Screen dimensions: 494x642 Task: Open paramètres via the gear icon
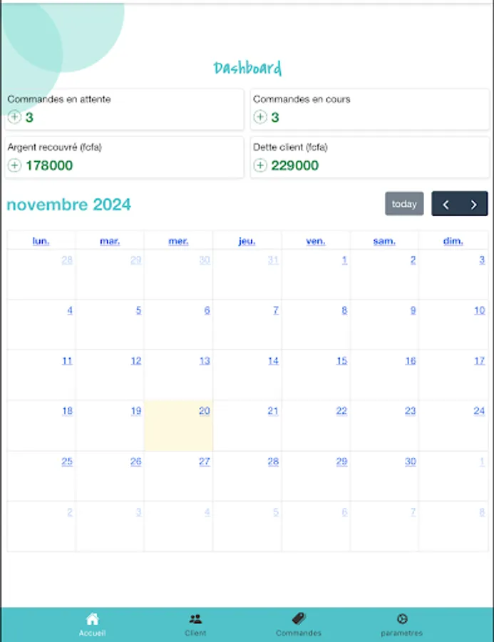pos(401,619)
